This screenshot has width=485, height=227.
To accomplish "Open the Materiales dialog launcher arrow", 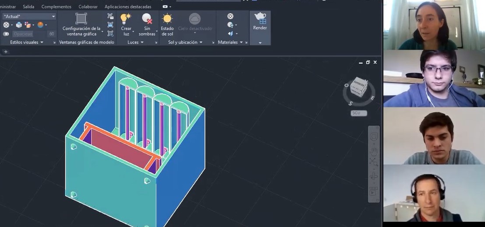I will [246, 43].
